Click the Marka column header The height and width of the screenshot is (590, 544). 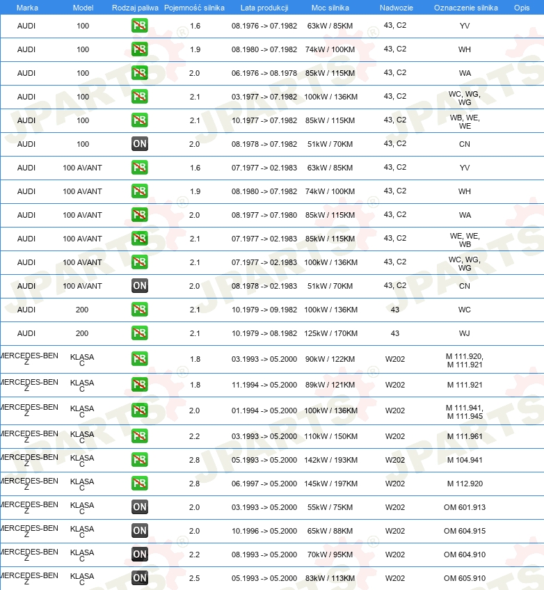(27, 8)
